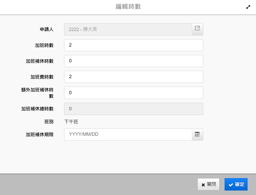The image size is (256, 195).
Task: Click the 編輯時數 dialog title
Action: pos(128,7)
